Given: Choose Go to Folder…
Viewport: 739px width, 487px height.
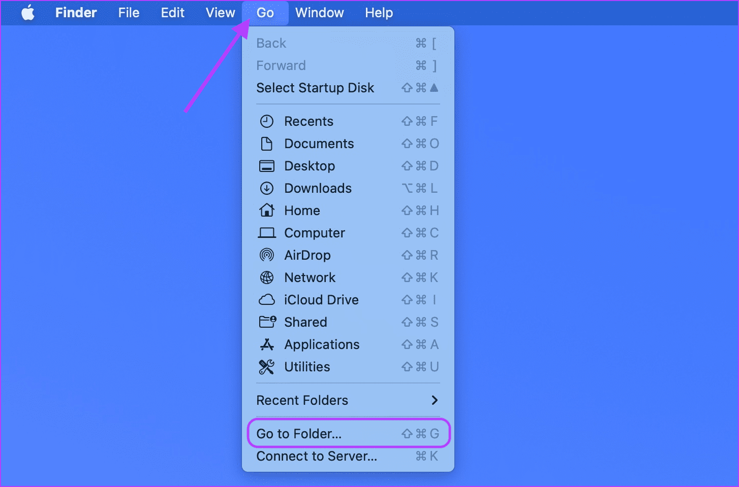Looking at the screenshot, I should pyautogui.click(x=348, y=434).
